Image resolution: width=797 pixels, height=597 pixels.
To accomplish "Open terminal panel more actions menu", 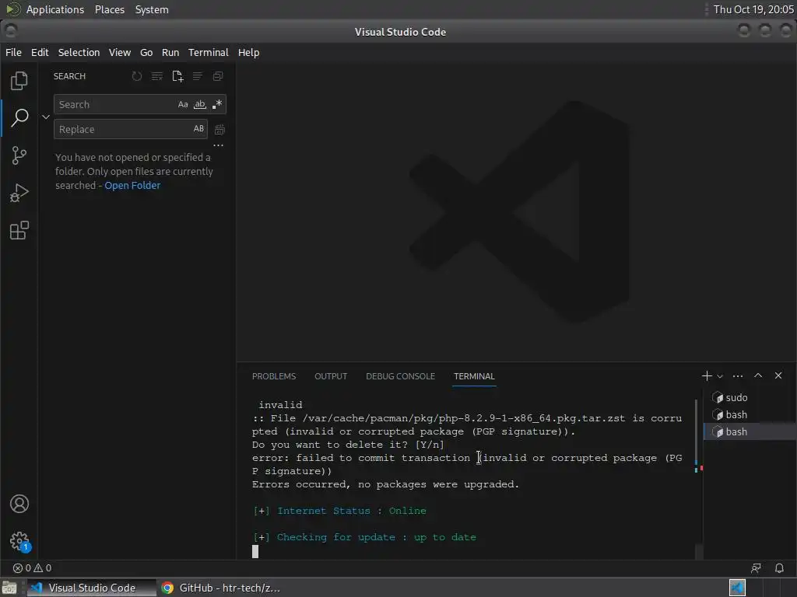I will click(738, 376).
